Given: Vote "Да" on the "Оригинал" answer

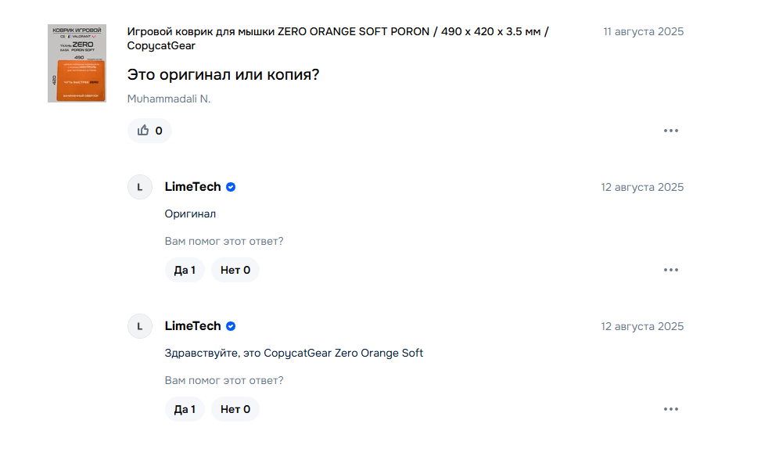Looking at the screenshot, I should [x=185, y=270].
